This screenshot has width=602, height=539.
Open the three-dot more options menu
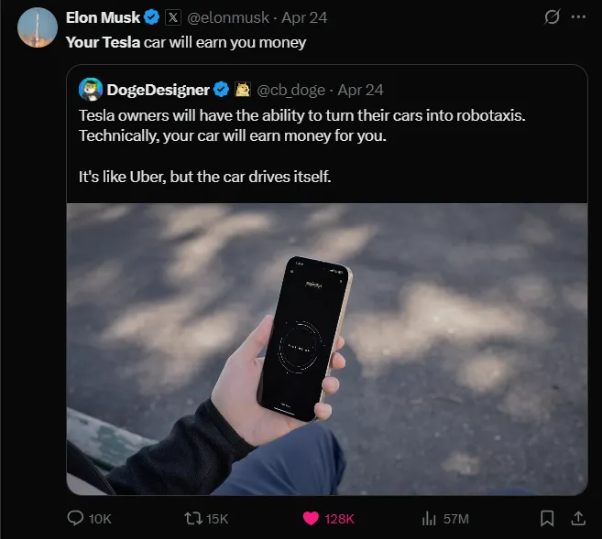(578, 17)
